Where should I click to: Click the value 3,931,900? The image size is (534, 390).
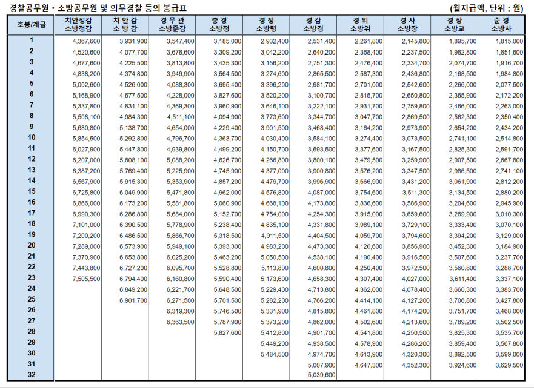click(x=133, y=42)
